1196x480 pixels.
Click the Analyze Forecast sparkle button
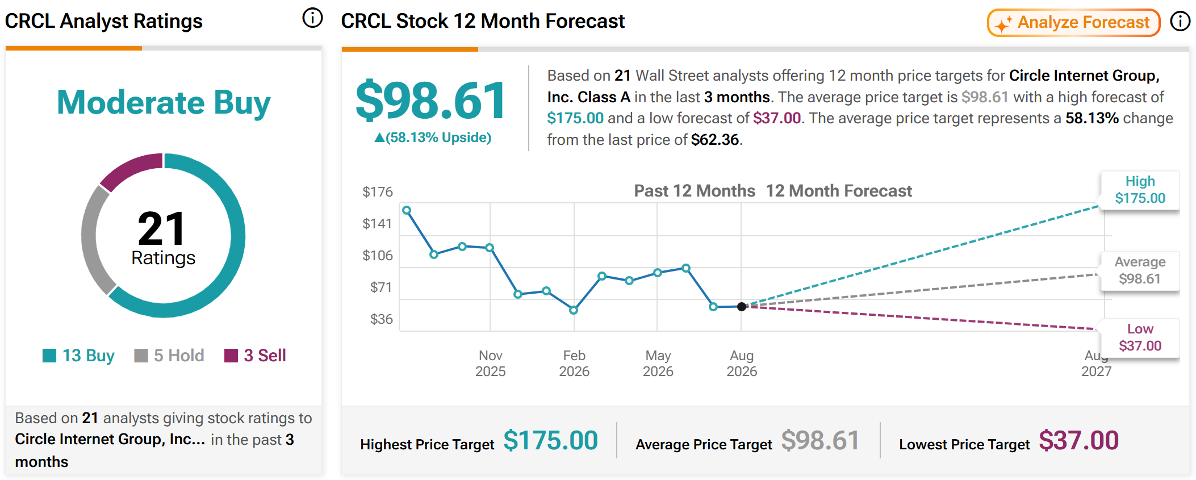1073,23
